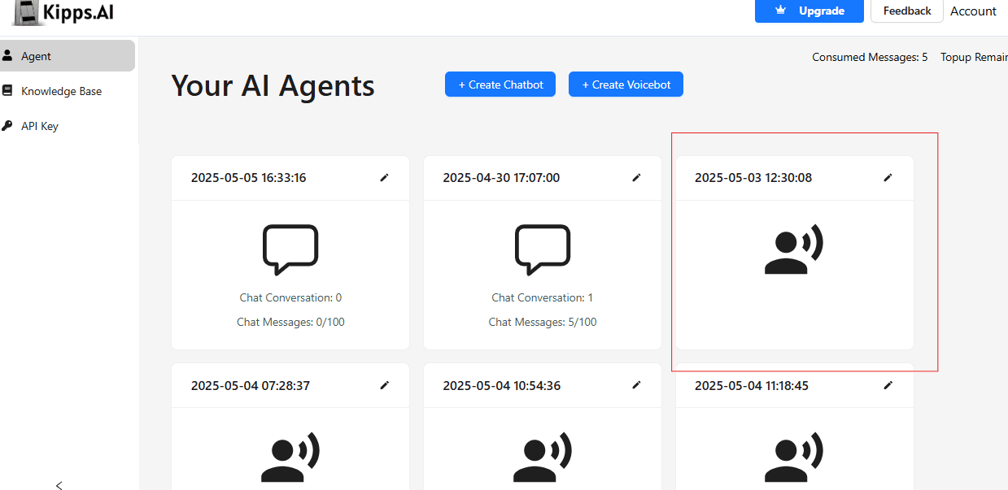Click pencil icon beside 2025-05-03 12:30:08
1008x490 pixels.
pyautogui.click(x=888, y=178)
